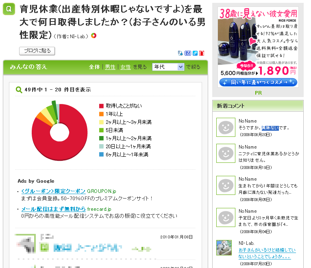Open the グルーポン限定クーポン ad link
The image size is (311, 268).
pos(53,191)
